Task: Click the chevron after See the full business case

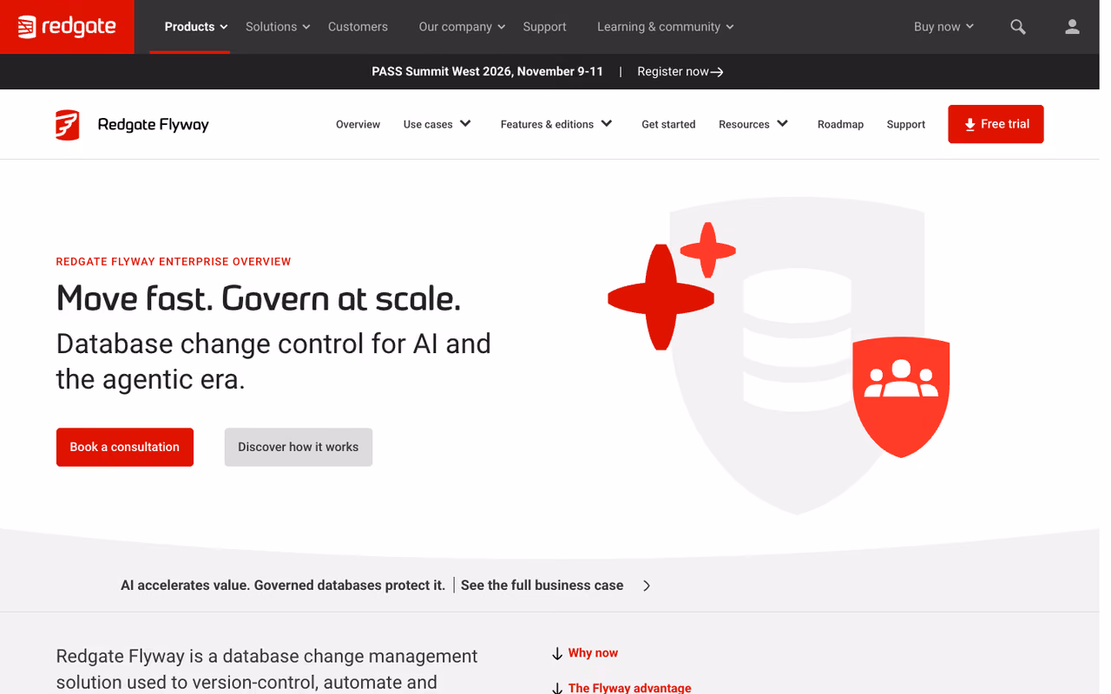Action: [x=647, y=586]
